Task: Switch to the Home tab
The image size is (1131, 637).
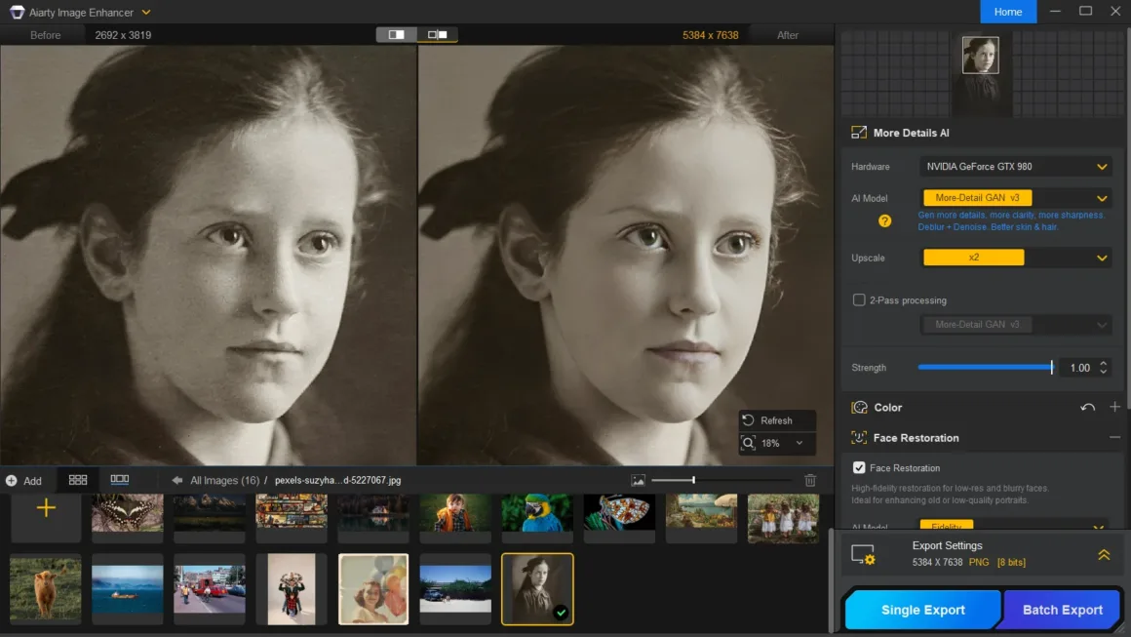Action: [1008, 12]
